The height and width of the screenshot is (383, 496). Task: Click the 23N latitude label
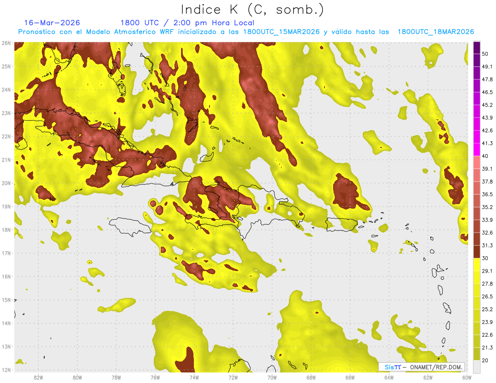click(6, 113)
